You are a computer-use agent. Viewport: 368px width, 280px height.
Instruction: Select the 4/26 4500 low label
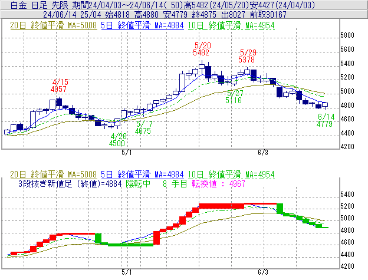pos(117,140)
